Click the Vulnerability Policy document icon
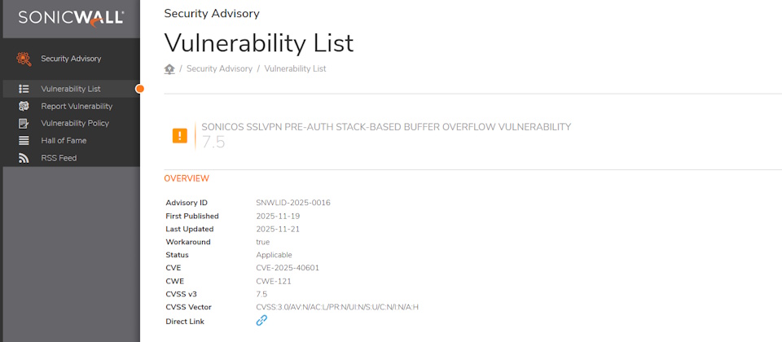 pos(24,124)
